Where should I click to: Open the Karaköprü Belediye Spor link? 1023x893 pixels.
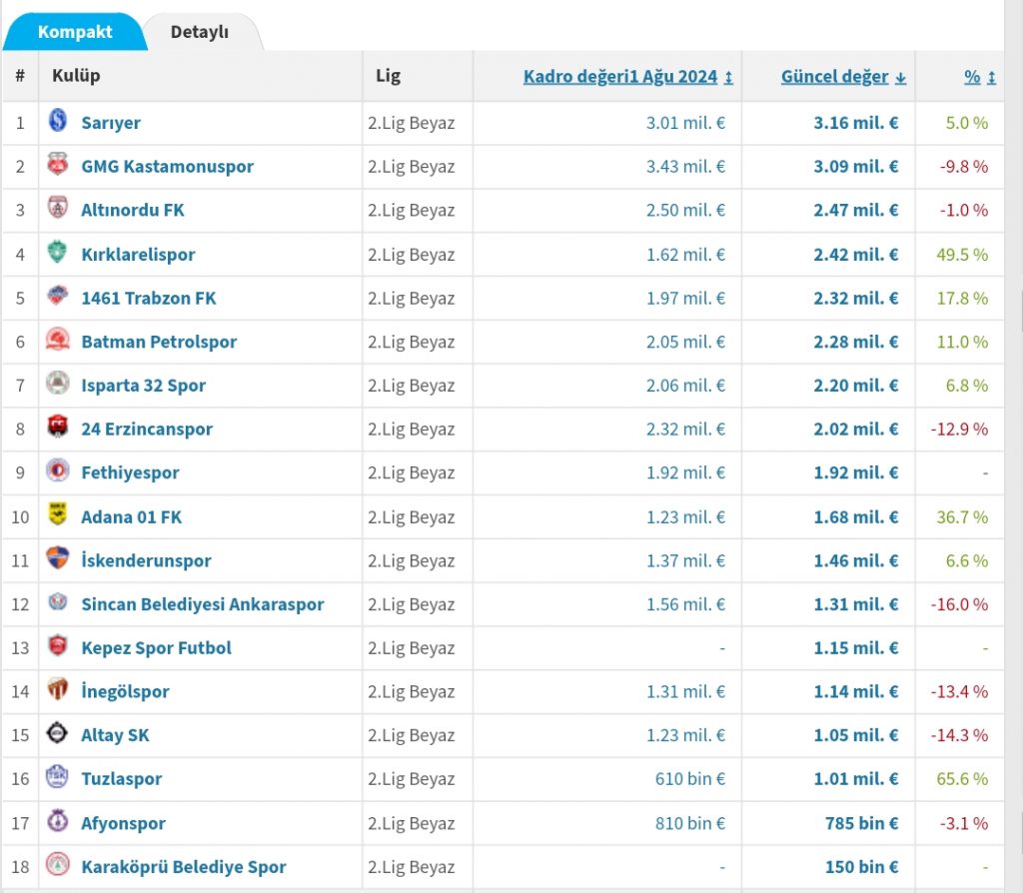click(x=184, y=868)
